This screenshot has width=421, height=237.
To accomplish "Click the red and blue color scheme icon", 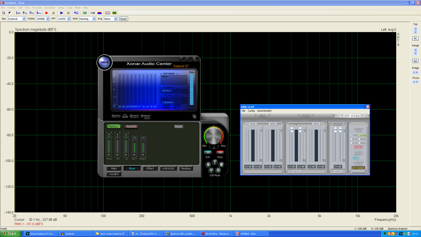I will tap(100, 13).
